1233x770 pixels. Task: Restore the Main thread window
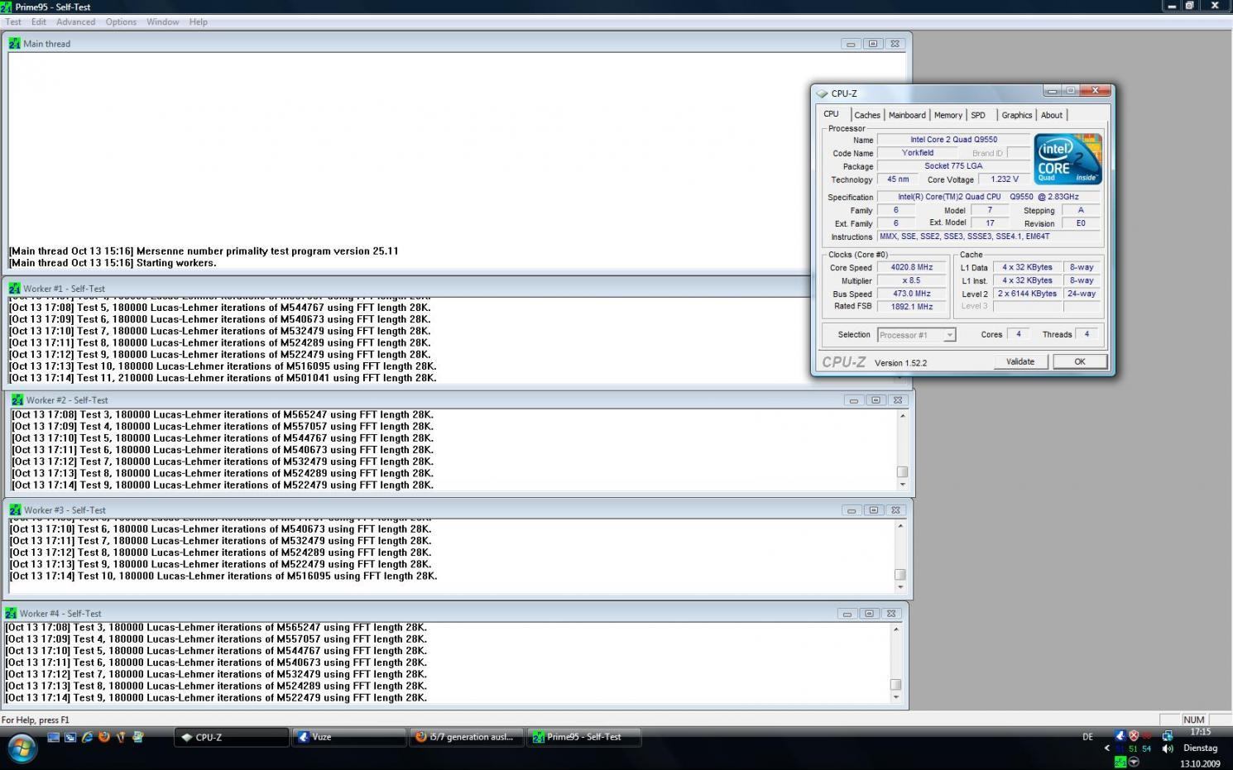point(872,43)
